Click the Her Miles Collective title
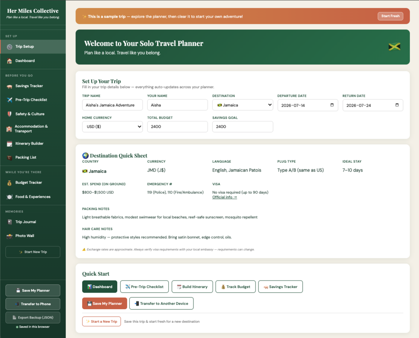The width and height of the screenshot is (419, 338). pos(33,11)
